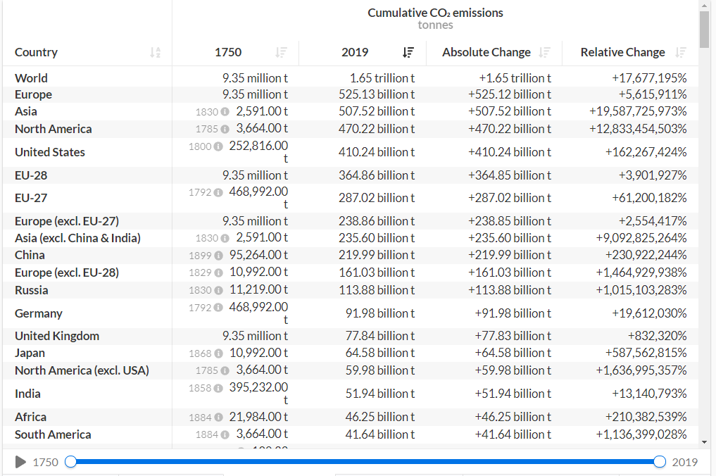This screenshot has height=476, width=716.
Task: Click the 410.24 billion t 2019 value
Action: click(x=377, y=152)
